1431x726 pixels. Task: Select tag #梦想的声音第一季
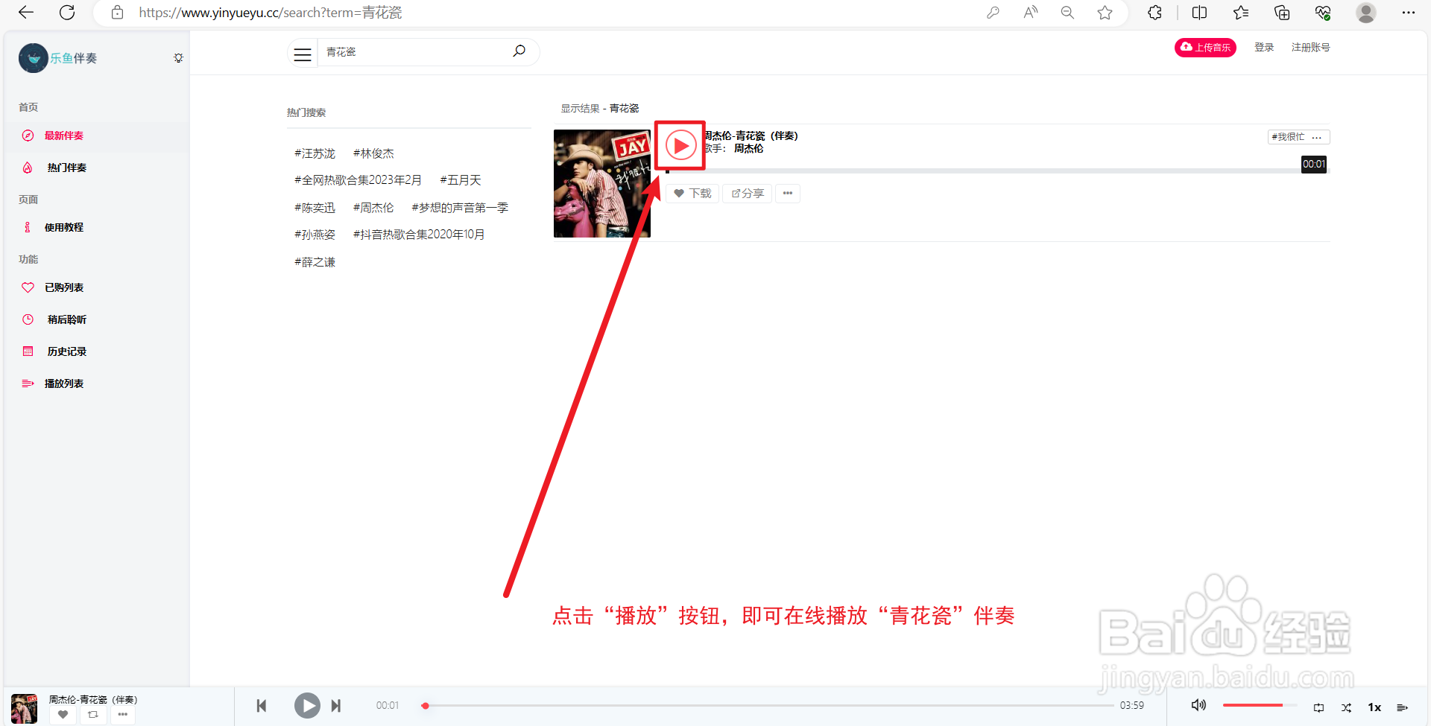pyautogui.click(x=460, y=208)
